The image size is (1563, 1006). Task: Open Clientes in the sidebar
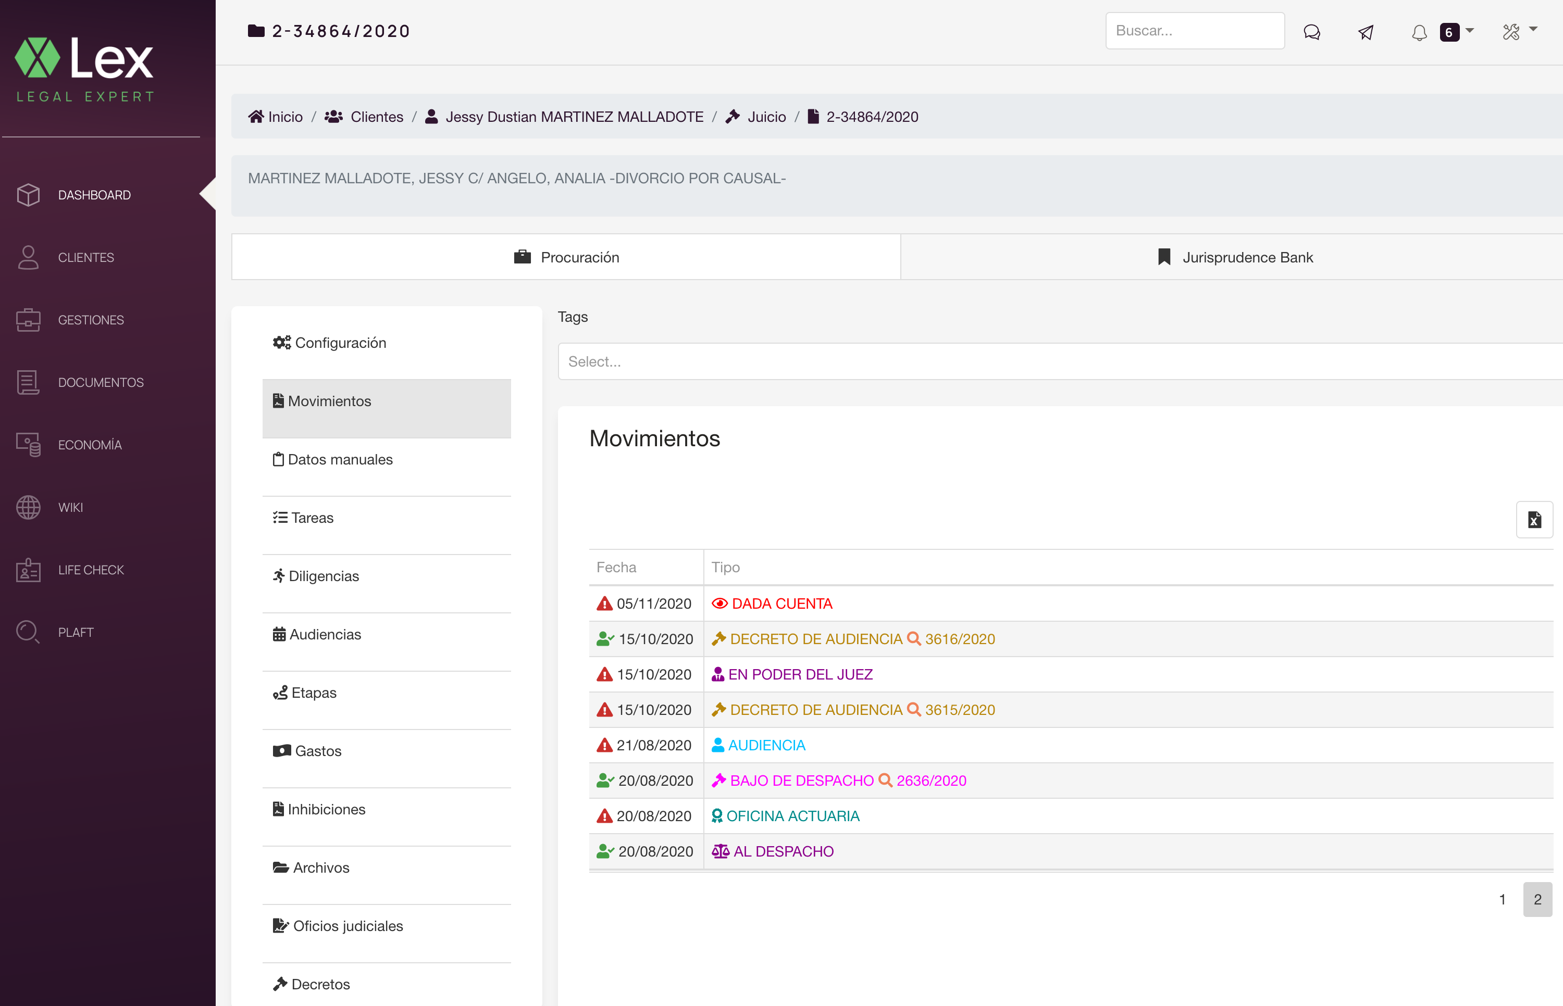coord(85,257)
